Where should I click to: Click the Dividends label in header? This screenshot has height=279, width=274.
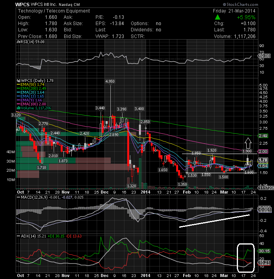coord(142,30)
